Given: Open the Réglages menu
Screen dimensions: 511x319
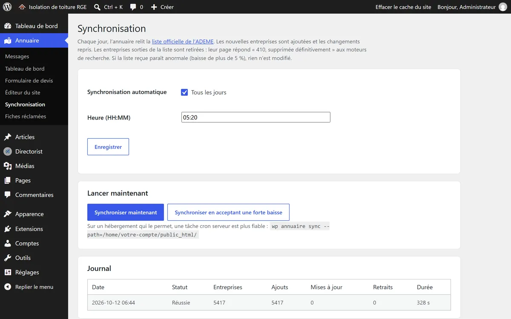Looking at the screenshot, I should pyautogui.click(x=27, y=272).
